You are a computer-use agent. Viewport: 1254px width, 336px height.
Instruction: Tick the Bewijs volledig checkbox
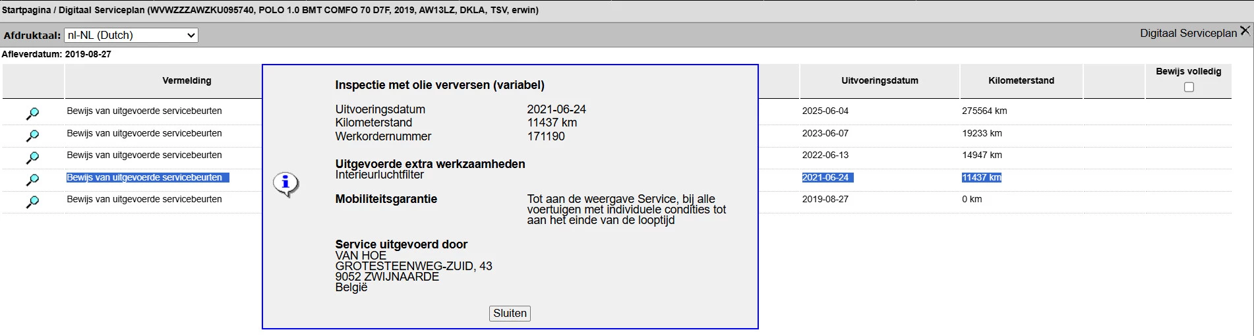pyautogui.click(x=1189, y=87)
